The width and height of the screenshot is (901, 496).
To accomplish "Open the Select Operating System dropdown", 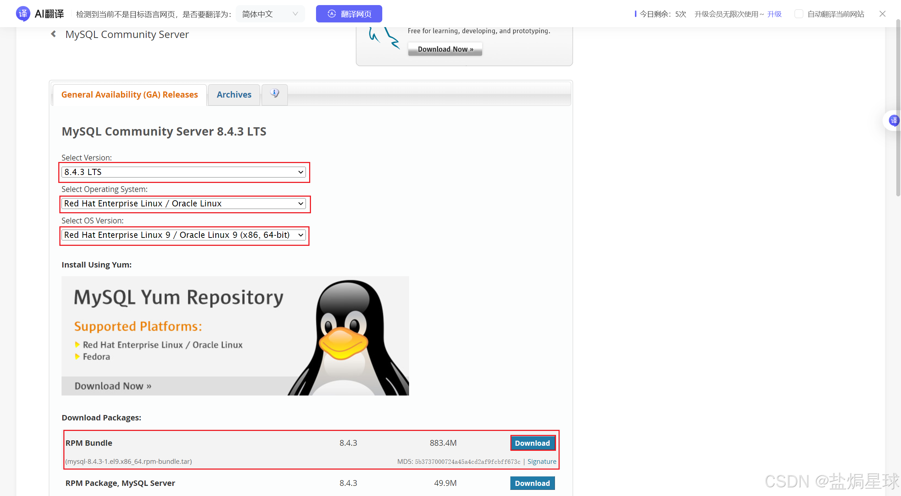I will coord(184,204).
